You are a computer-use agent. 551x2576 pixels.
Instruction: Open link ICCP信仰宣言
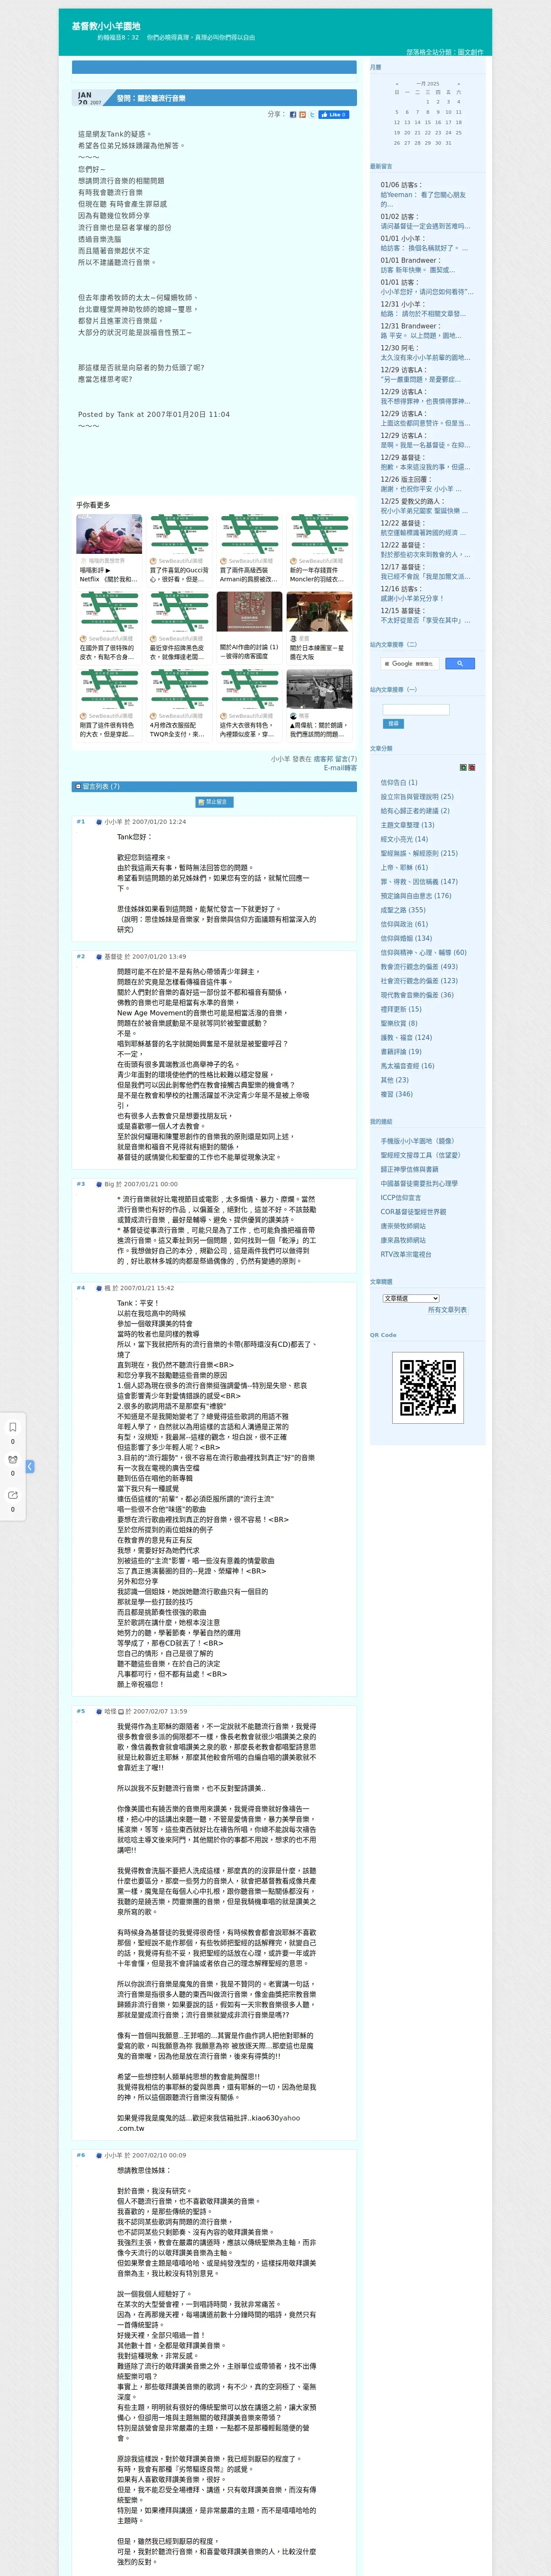click(x=401, y=1197)
